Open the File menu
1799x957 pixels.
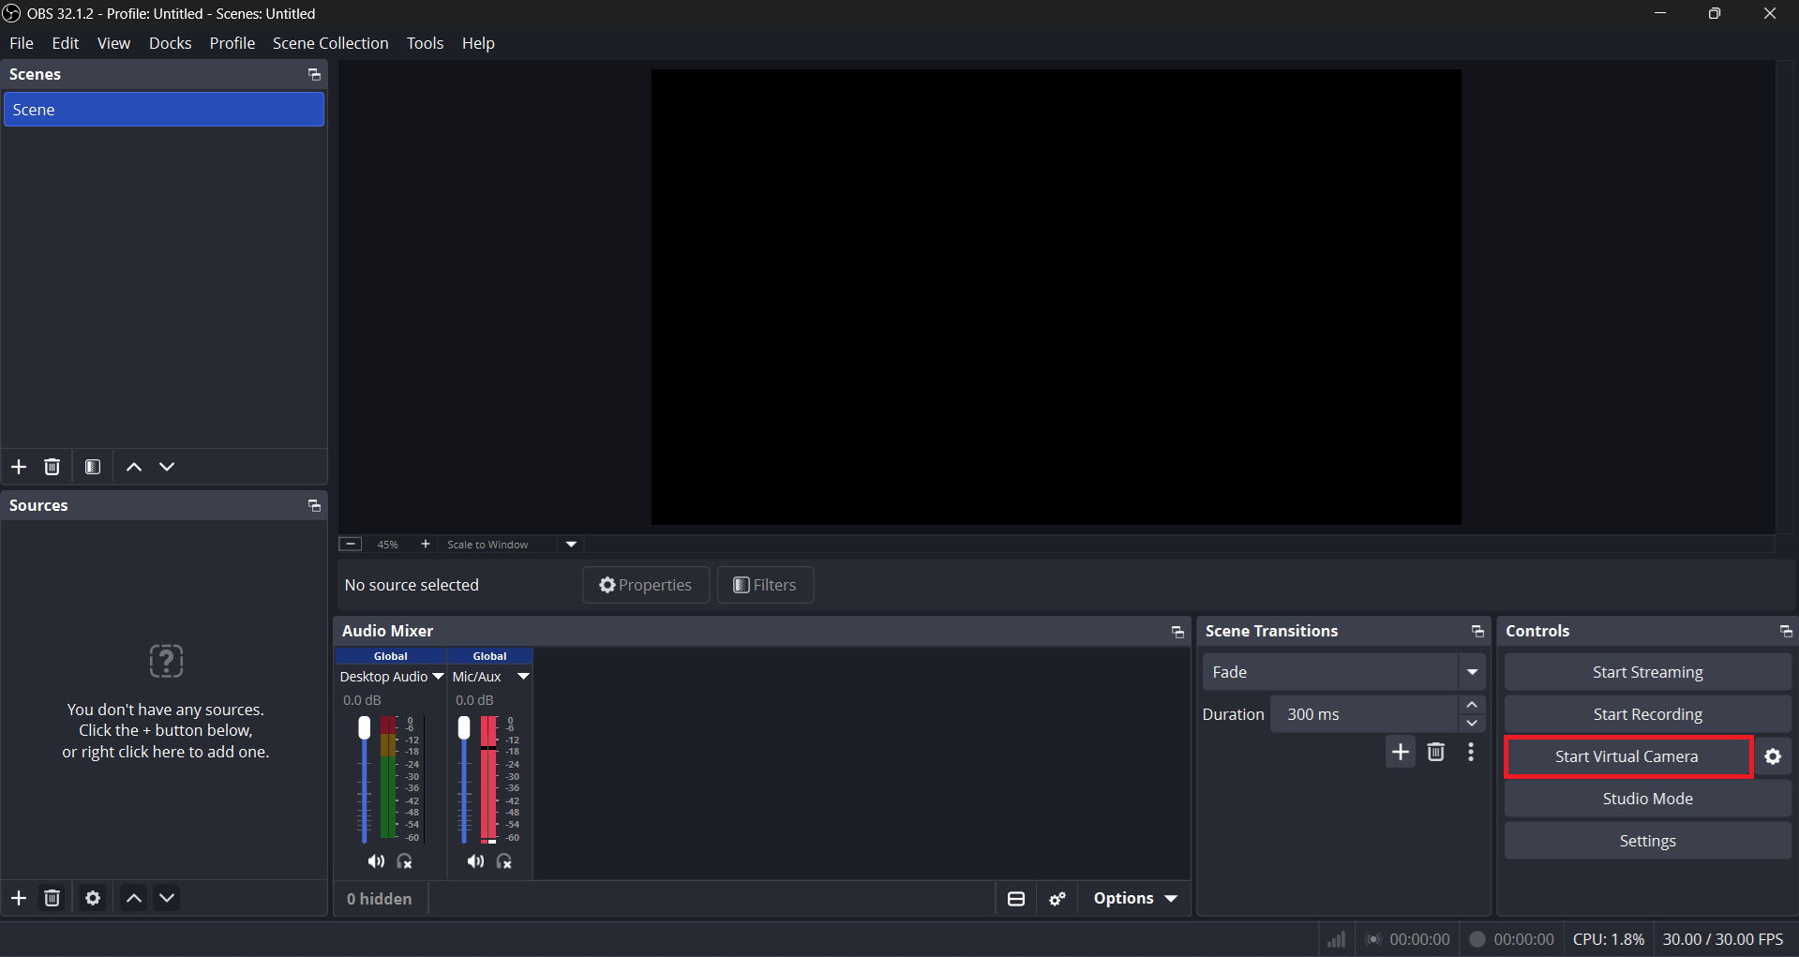(x=22, y=43)
